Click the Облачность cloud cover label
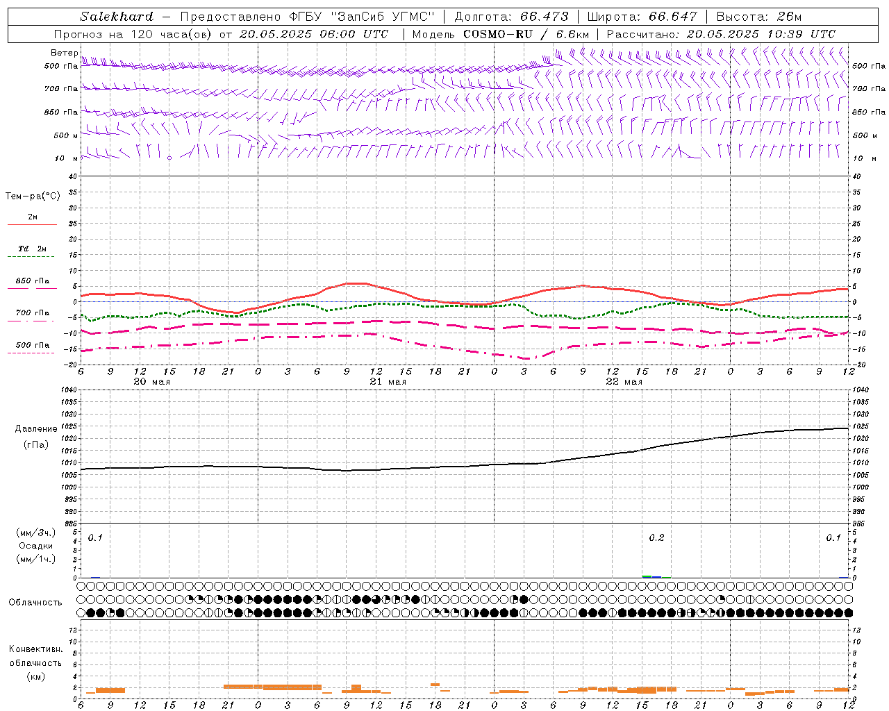The width and height of the screenshot is (889, 711). (x=35, y=603)
